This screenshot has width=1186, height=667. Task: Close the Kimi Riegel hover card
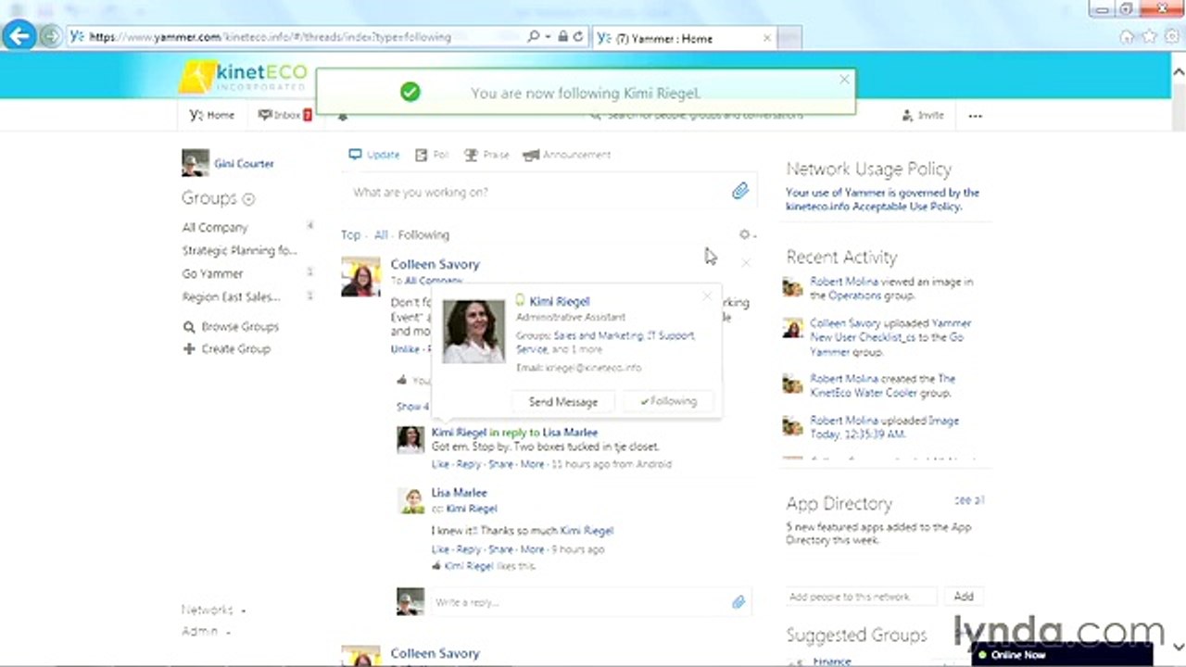click(x=707, y=296)
